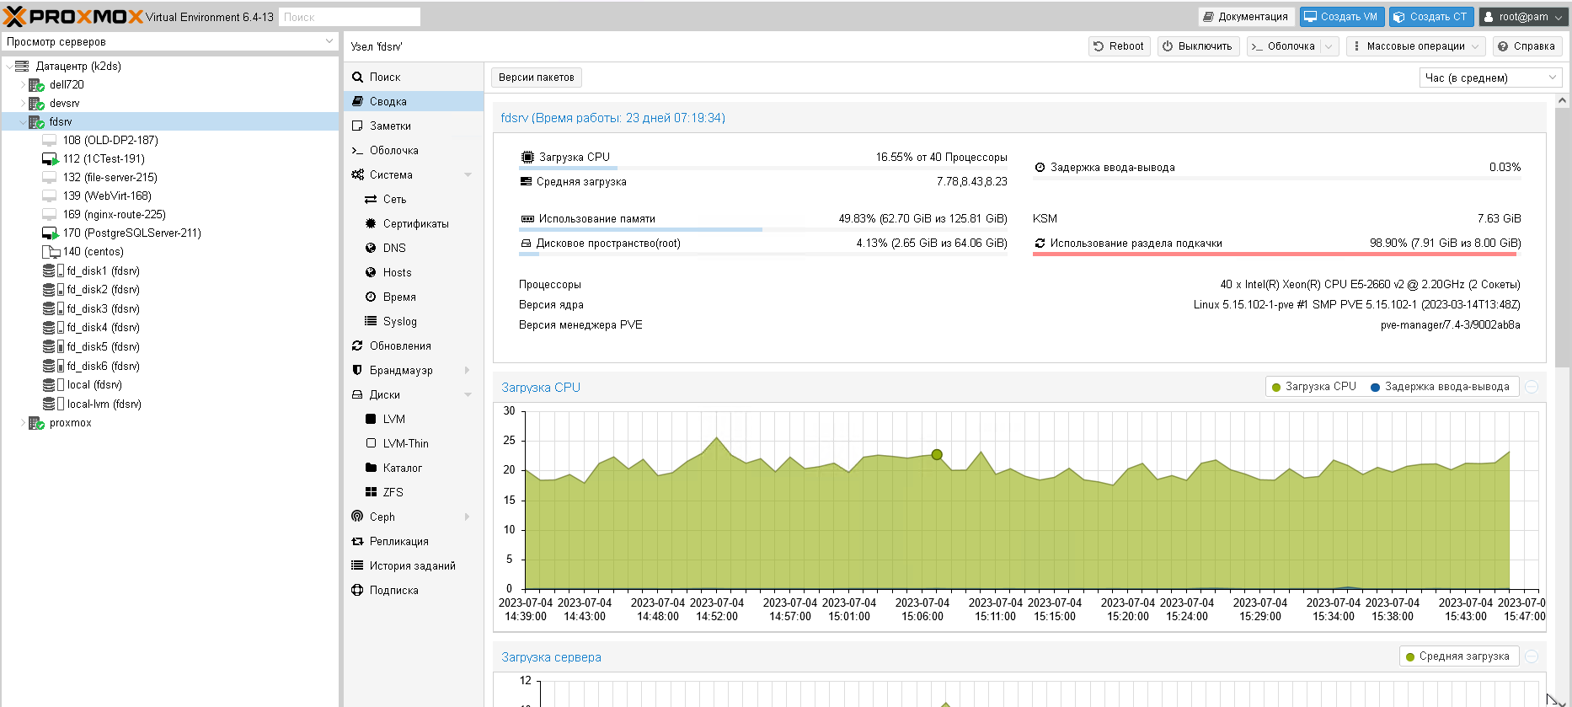This screenshot has width=1572, height=707.
Task: Click VM 108 OLD-DP2-187 monitor icon
Action: click(x=50, y=141)
